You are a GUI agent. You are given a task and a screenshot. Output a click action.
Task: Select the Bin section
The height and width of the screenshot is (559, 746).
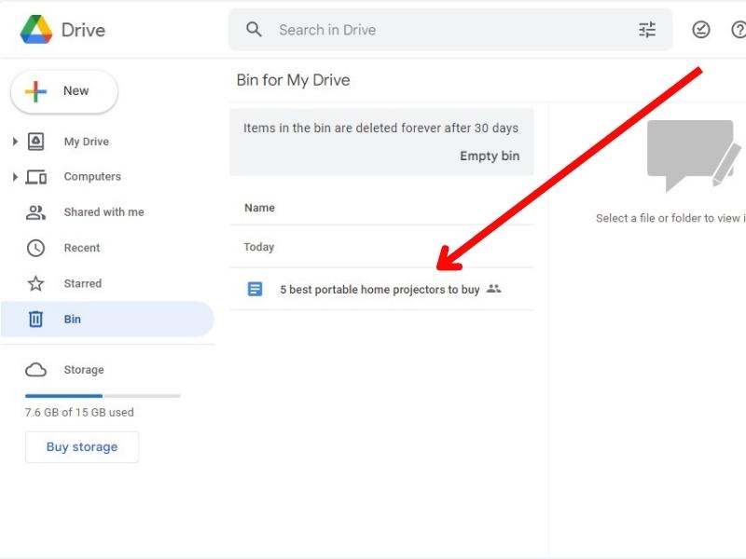tap(107, 319)
